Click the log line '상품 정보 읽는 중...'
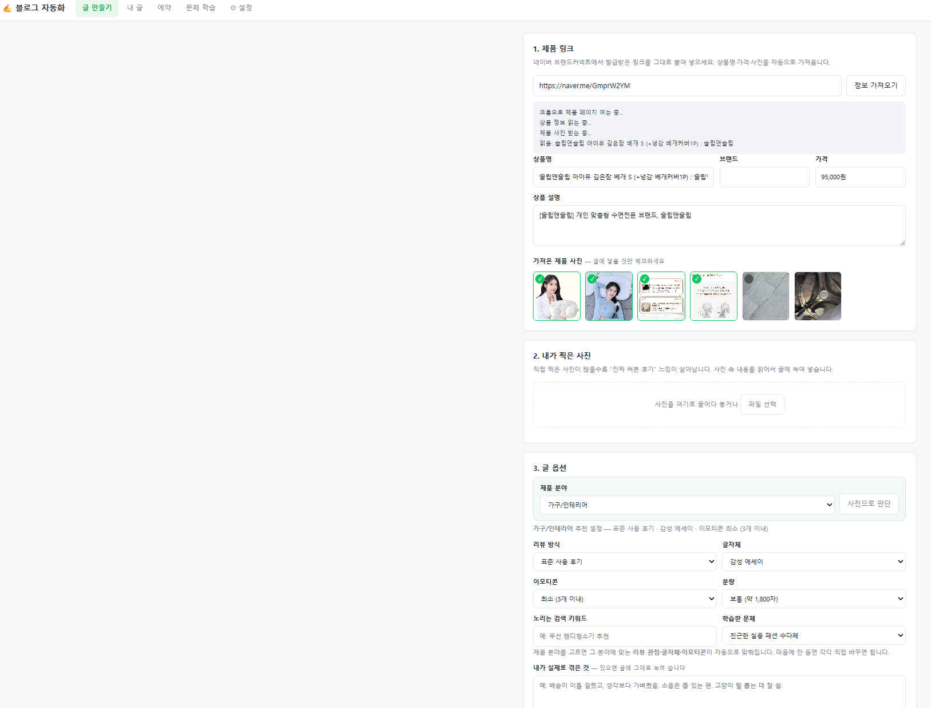 (x=565, y=123)
